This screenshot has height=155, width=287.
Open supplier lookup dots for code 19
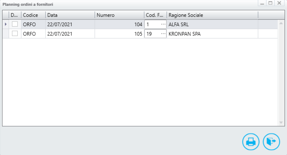tap(163, 34)
